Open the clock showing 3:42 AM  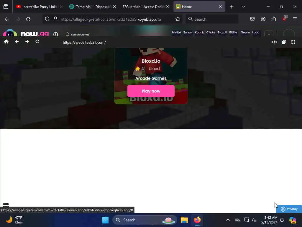click(x=269, y=220)
